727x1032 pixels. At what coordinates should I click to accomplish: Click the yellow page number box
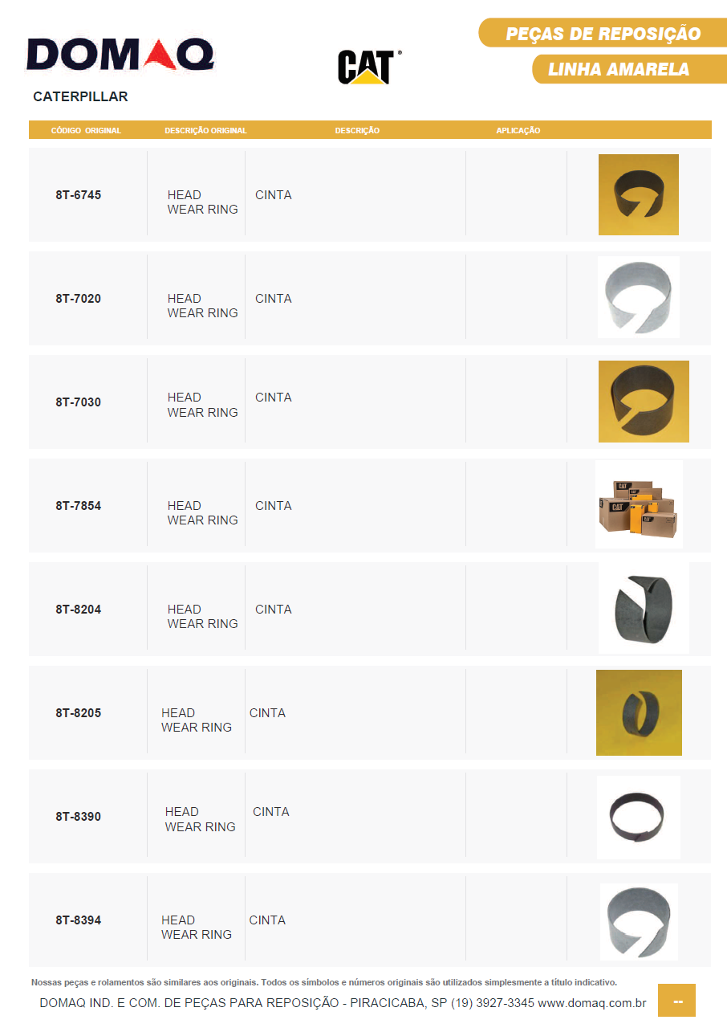point(676,1001)
